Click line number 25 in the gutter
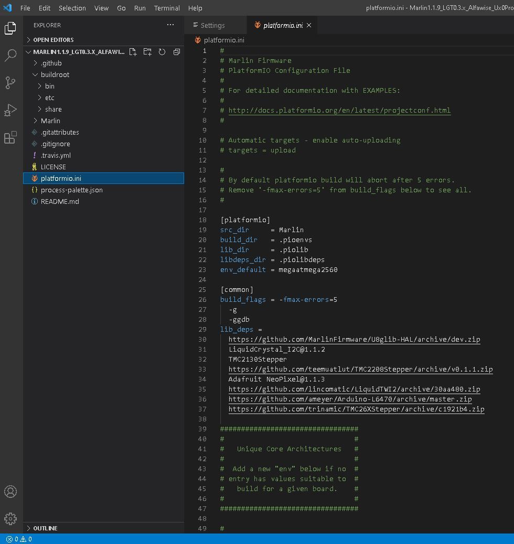Screen dimensions: 514x544 click(202, 290)
